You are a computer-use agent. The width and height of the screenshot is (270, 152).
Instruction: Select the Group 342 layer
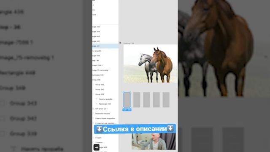tap(105, 90)
